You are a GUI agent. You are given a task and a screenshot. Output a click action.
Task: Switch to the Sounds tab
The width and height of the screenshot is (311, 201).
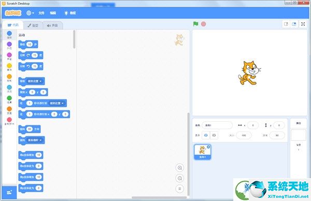coord(52,25)
